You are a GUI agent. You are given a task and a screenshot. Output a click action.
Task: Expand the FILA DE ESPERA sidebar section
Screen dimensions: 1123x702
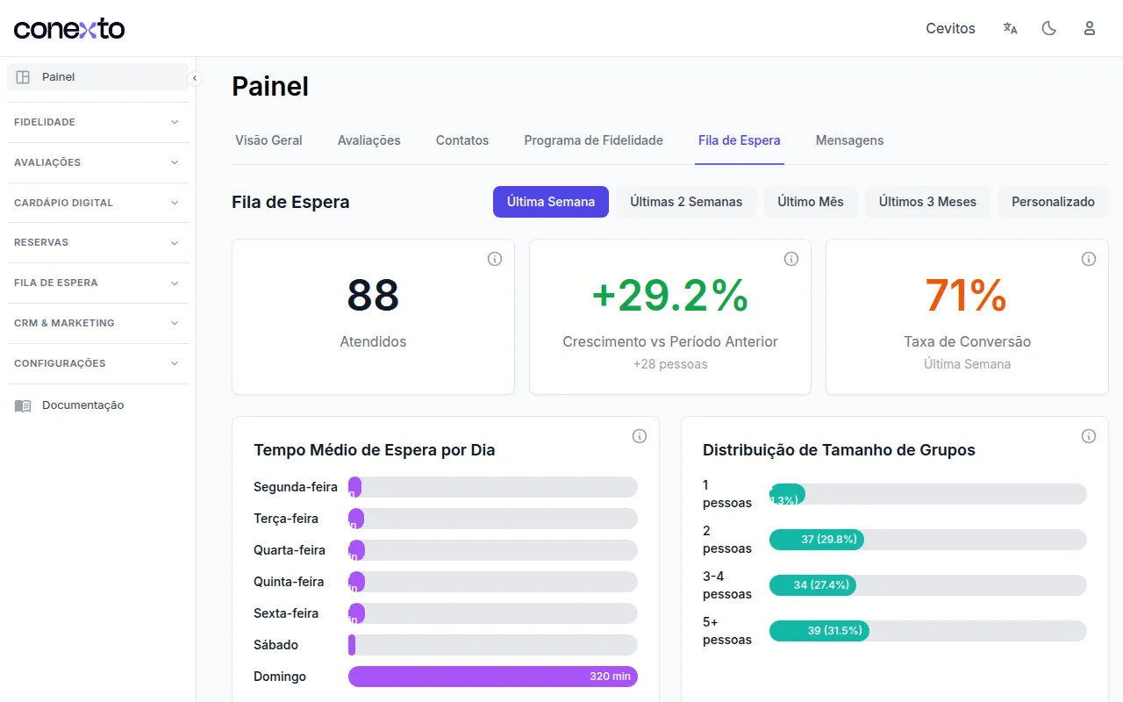[97, 283]
